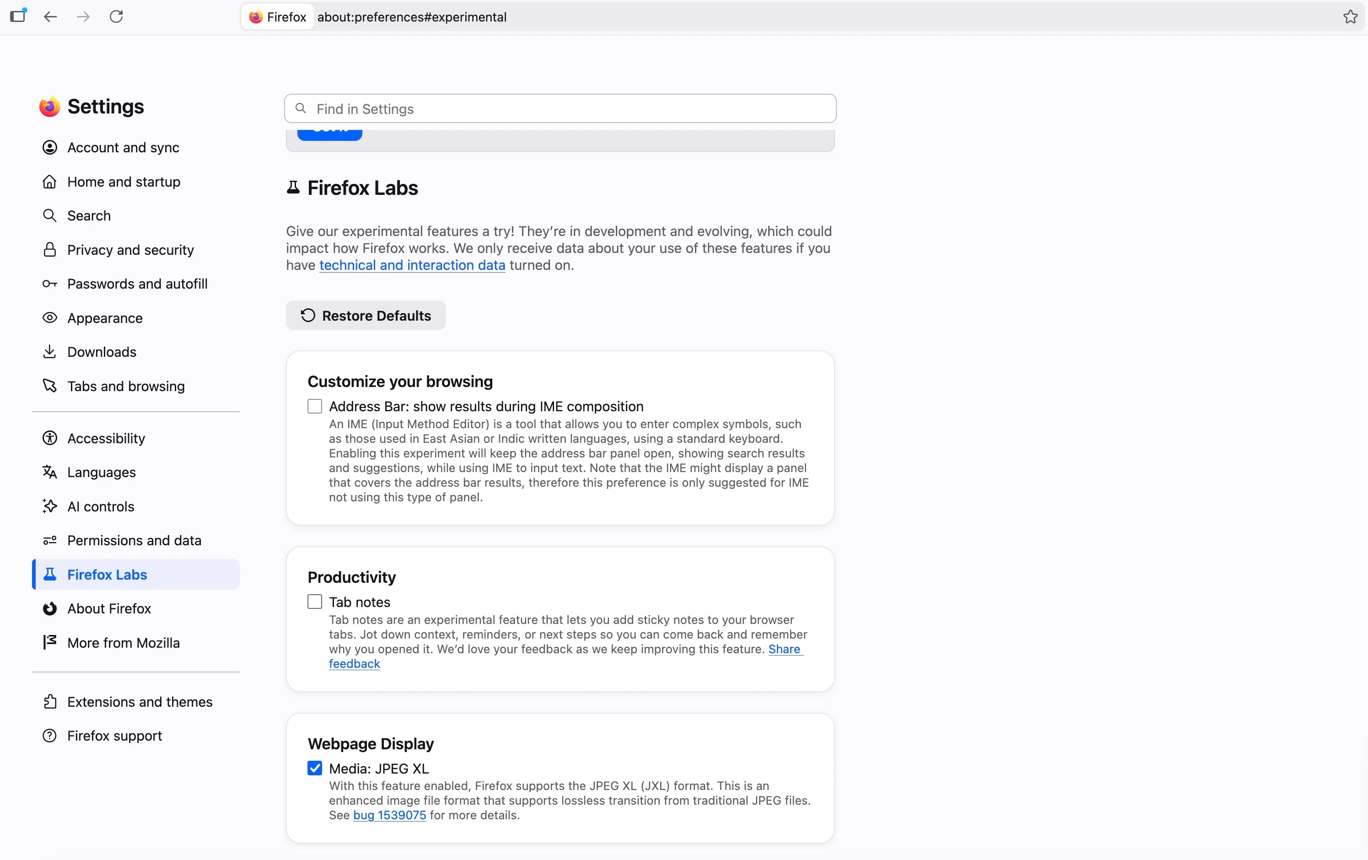Select the Downloads settings category
The width and height of the screenshot is (1368, 860).
tap(136, 352)
